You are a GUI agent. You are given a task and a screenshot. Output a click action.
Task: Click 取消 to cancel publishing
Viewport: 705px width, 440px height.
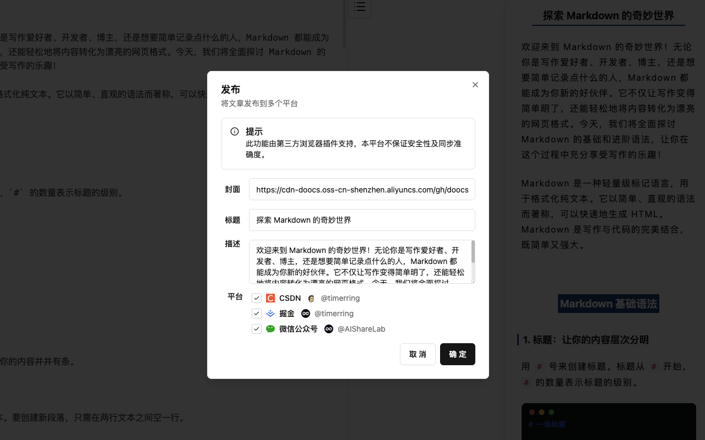point(417,354)
